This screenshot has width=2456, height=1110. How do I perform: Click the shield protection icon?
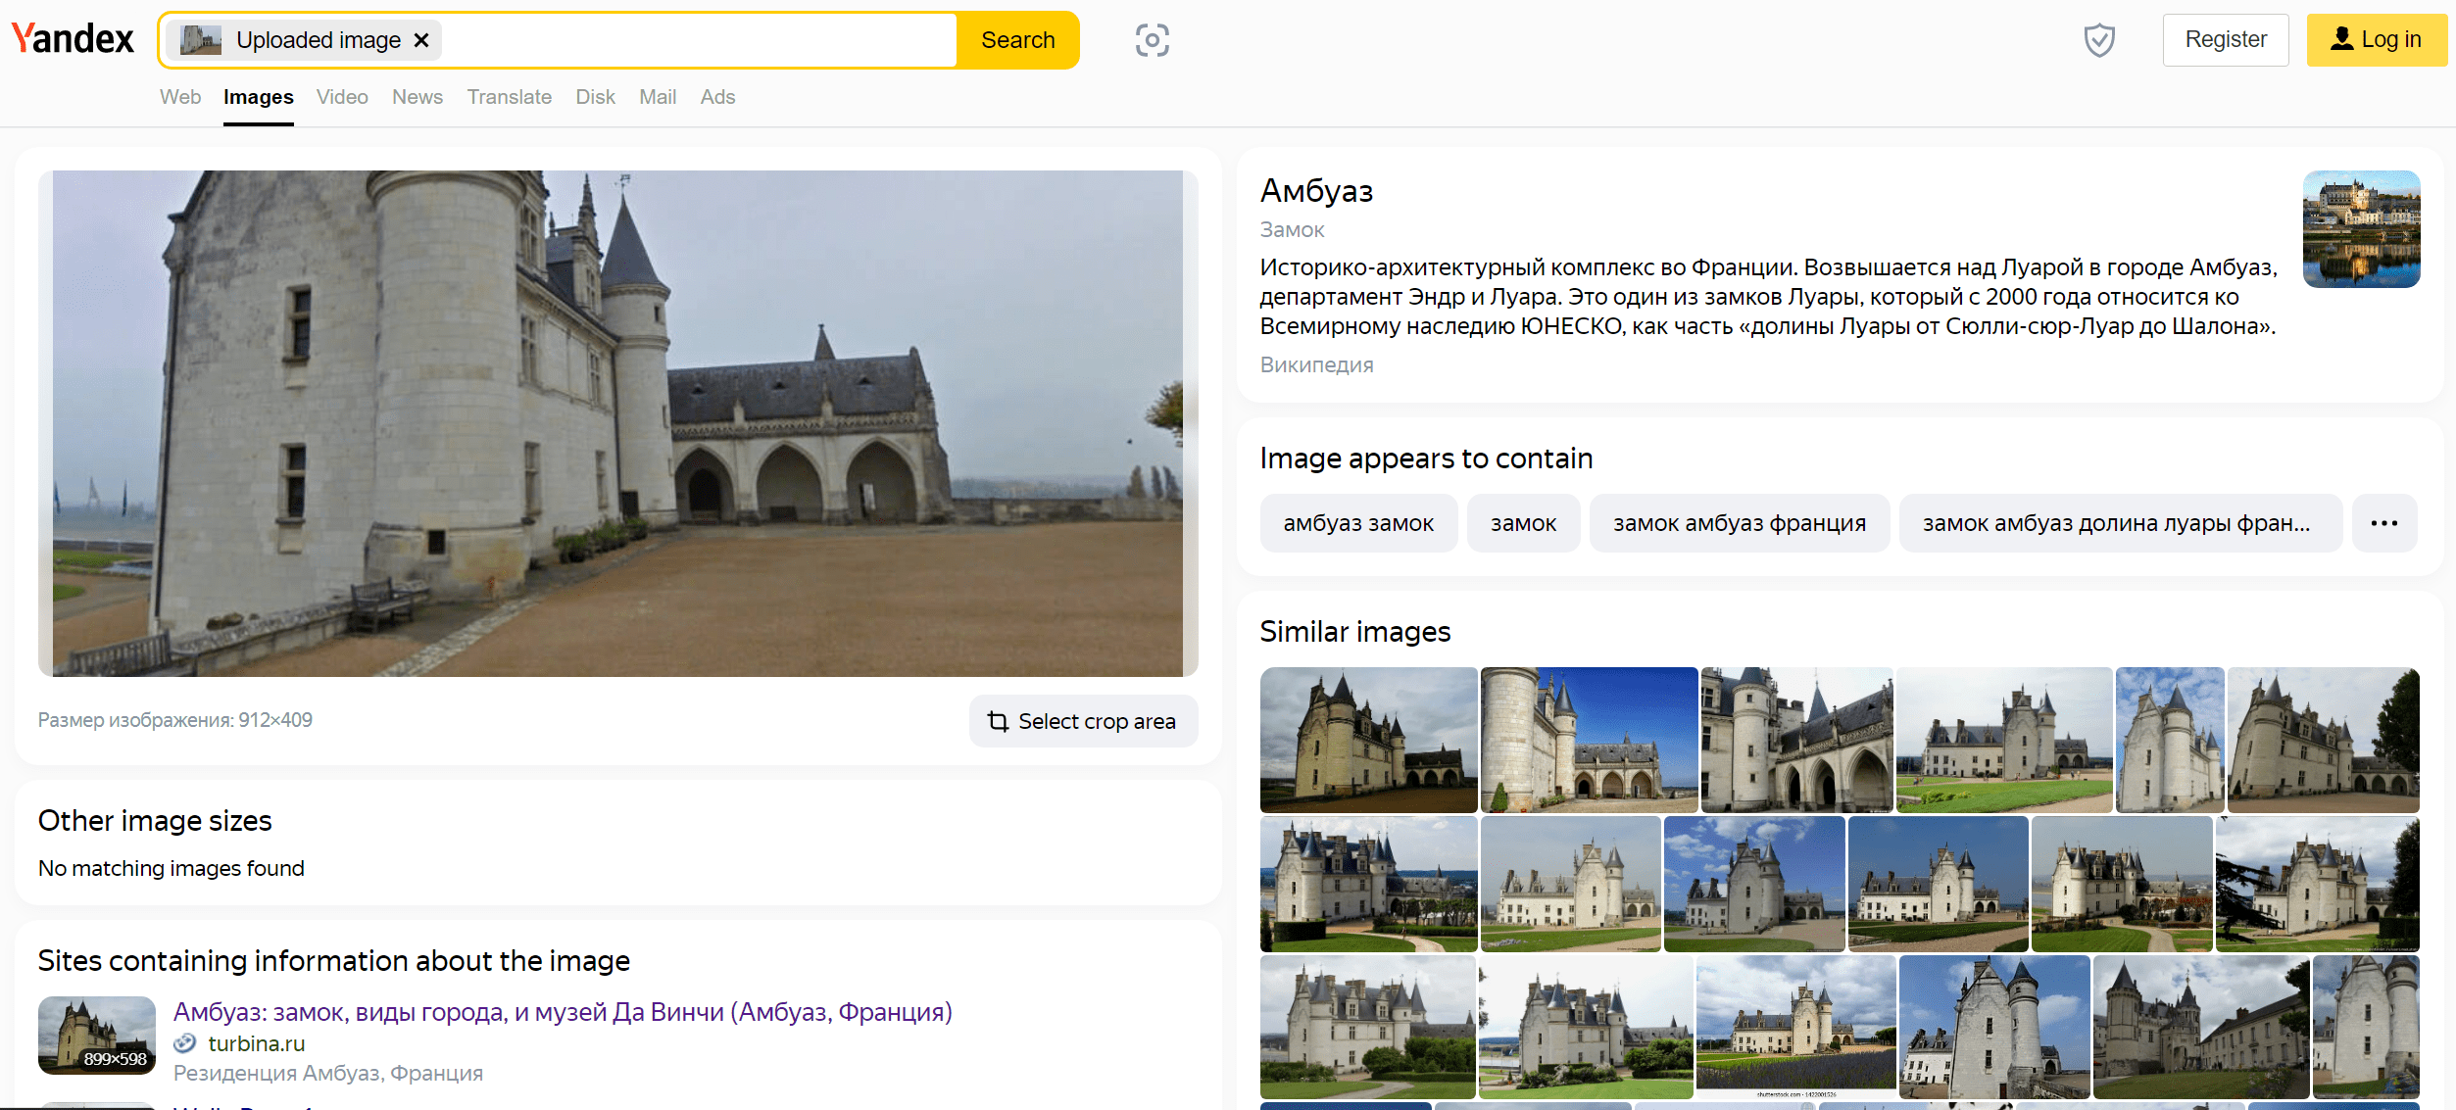(x=2098, y=40)
